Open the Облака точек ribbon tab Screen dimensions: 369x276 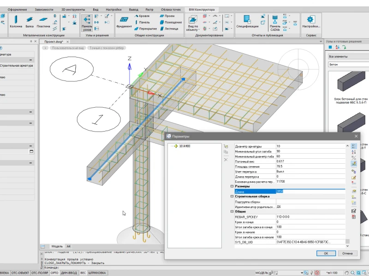click(x=171, y=10)
